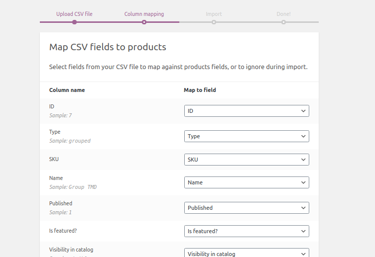Viewport: 375px width, 257px height.
Task: Click the Upload CSV file step label
Action: pyautogui.click(x=74, y=14)
